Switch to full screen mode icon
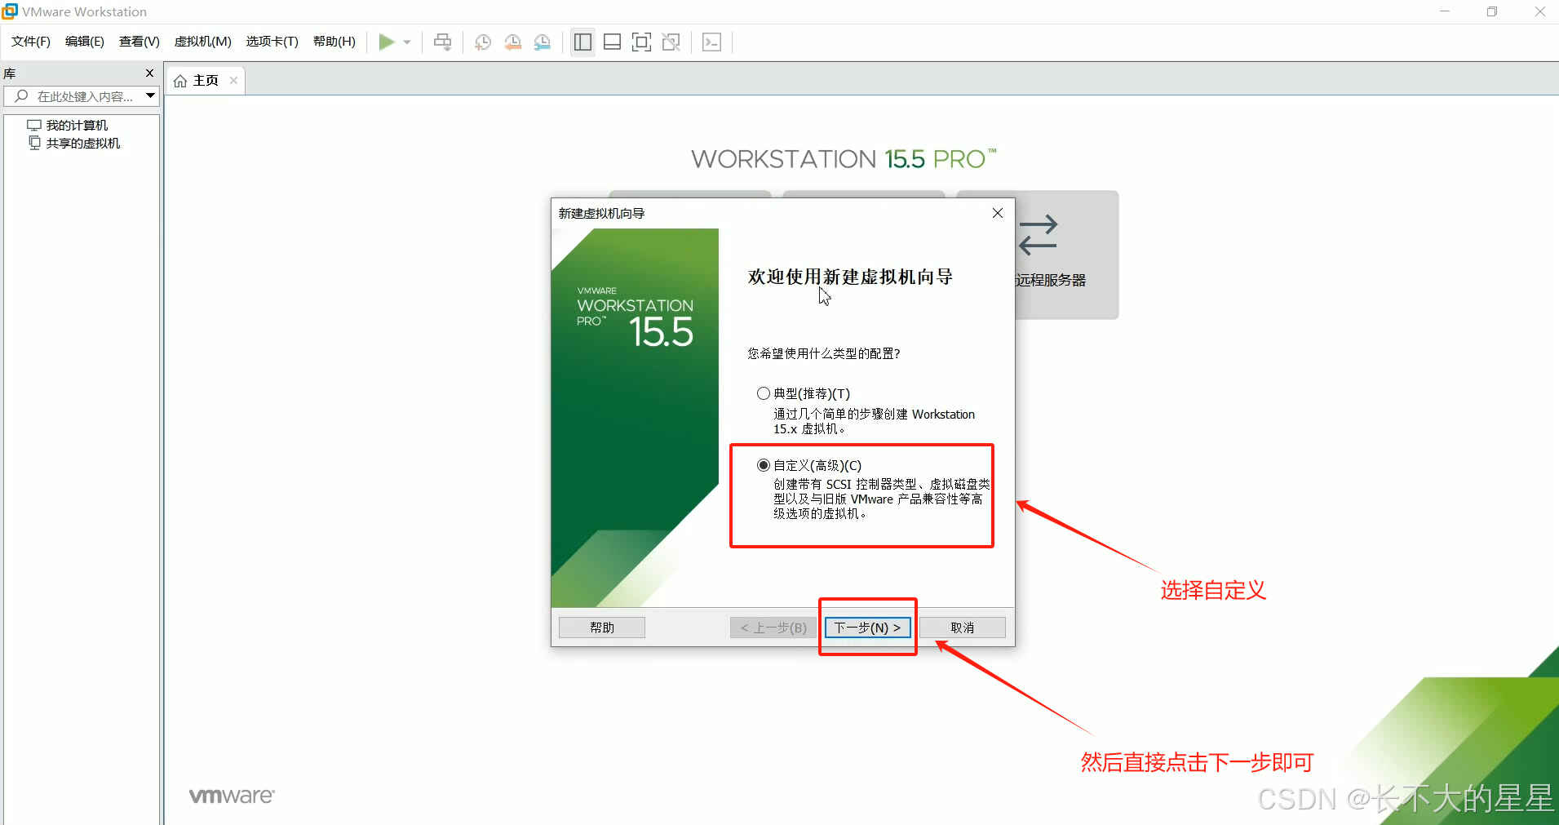Viewport: 1559px width, 825px height. [x=642, y=42]
